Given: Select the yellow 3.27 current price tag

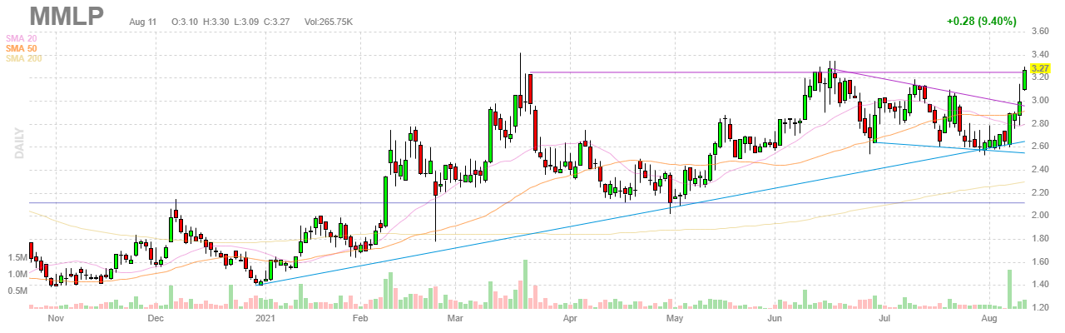Looking at the screenshot, I should click(1039, 67).
